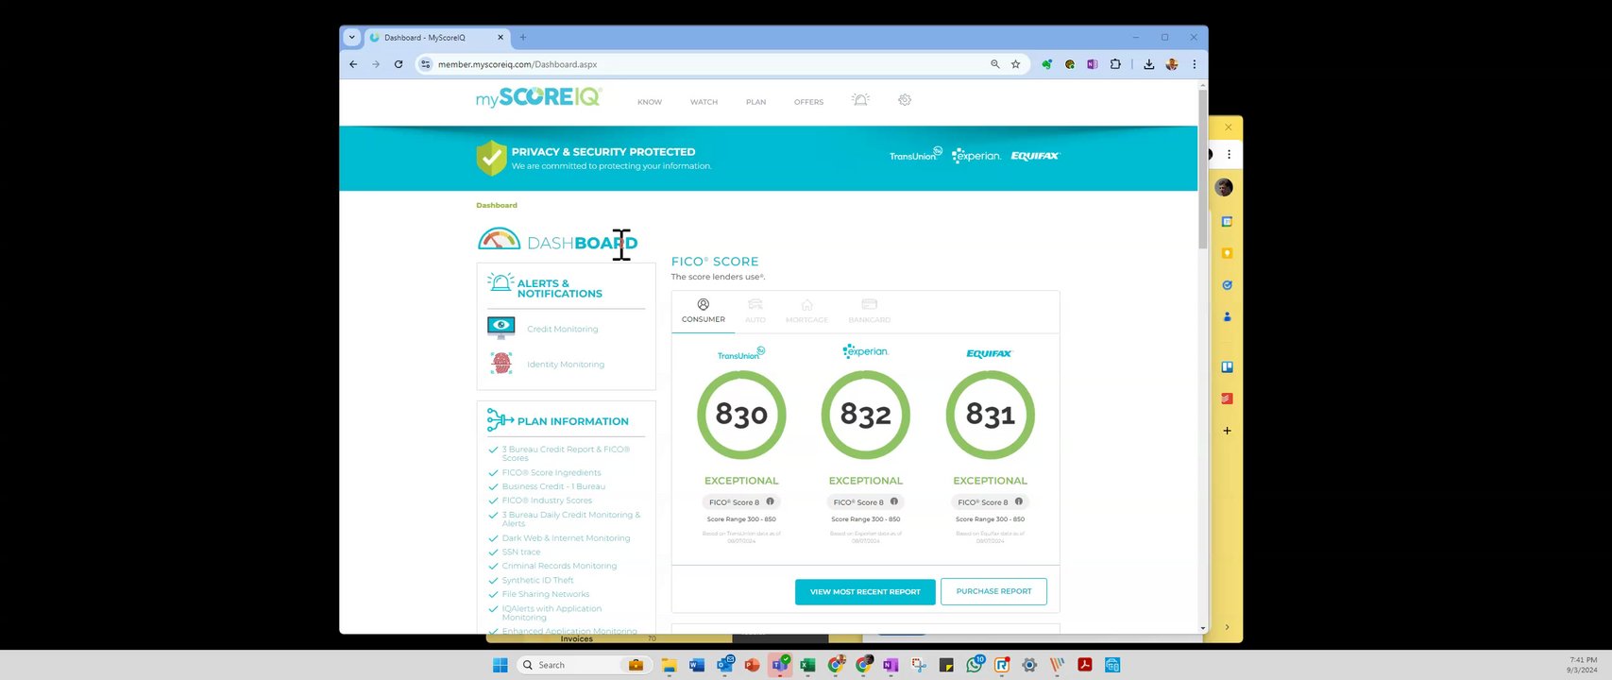This screenshot has height=680, width=1612.
Task: Click the Identity Monitoring fingerprint icon
Action: click(x=501, y=363)
